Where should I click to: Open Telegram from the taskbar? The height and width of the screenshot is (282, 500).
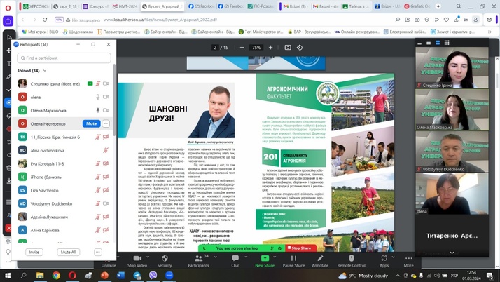(x=137, y=275)
